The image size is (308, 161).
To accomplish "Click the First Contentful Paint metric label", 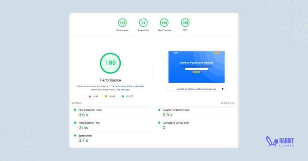I will pos(90,110).
